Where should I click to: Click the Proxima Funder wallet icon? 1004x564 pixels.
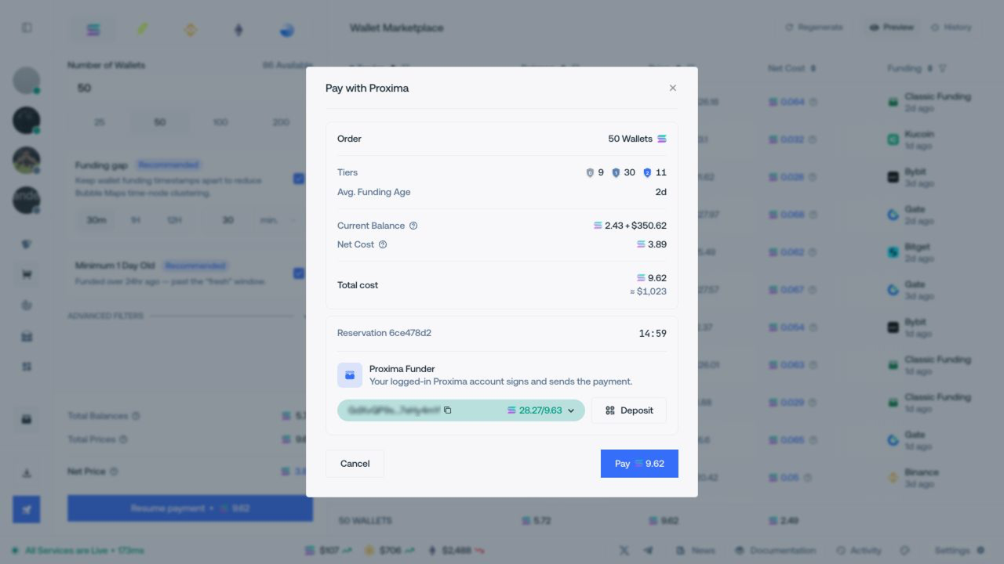tap(350, 375)
